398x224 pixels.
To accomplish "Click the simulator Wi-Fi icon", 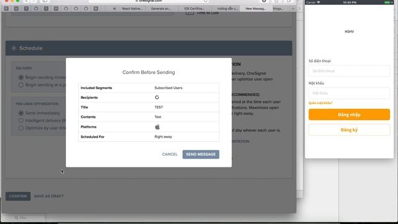I will point(318,2).
